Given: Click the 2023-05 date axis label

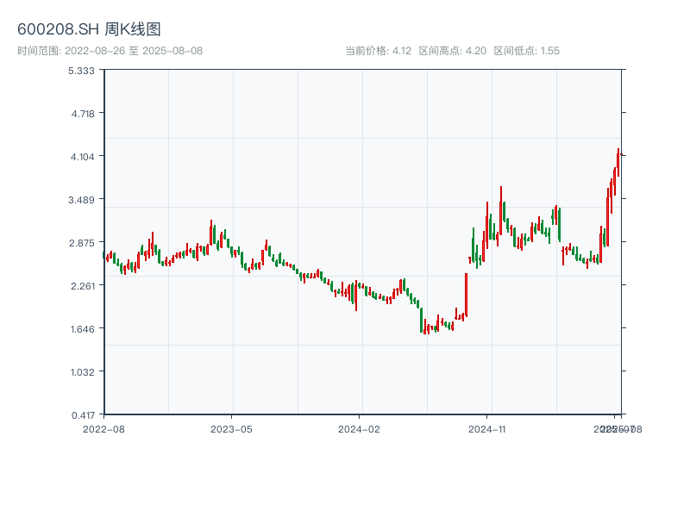Looking at the screenshot, I should click(x=231, y=428).
